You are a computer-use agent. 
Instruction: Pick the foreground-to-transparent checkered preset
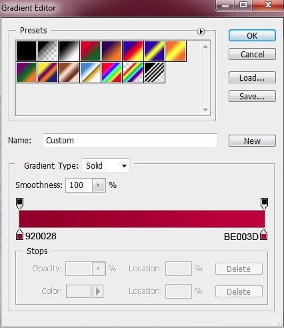click(x=48, y=51)
